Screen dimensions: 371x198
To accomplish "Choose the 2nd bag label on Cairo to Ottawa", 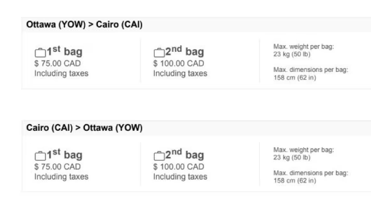I will [184, 155].
